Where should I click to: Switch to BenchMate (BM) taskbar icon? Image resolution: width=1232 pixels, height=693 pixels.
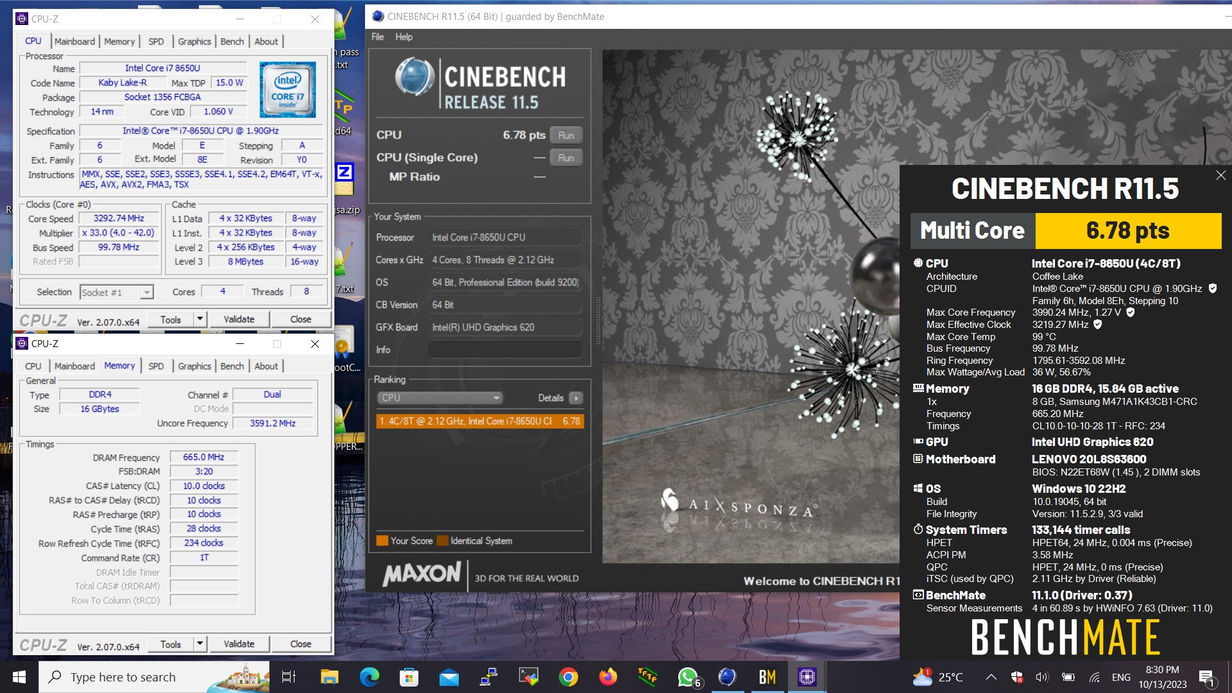[x=767, y=677]
